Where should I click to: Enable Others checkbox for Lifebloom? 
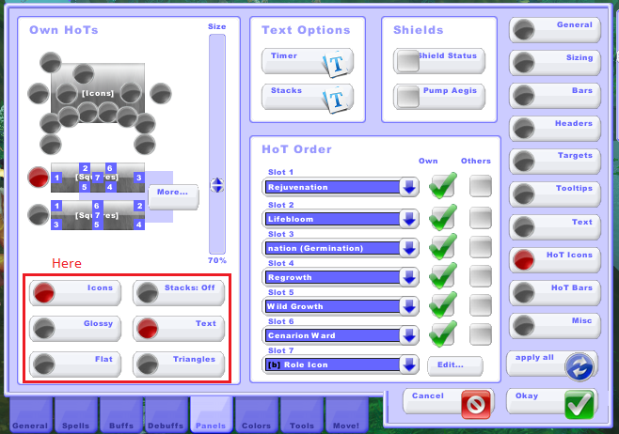click(x=481, y=220)
